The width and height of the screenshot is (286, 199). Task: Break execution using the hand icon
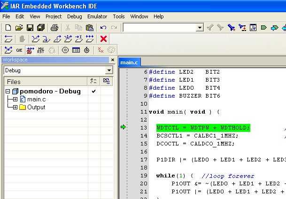point(22,39)
